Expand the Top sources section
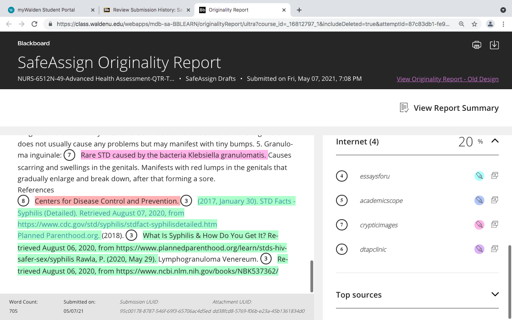Screen dimensions: 512x320 (x=495, y=294)
